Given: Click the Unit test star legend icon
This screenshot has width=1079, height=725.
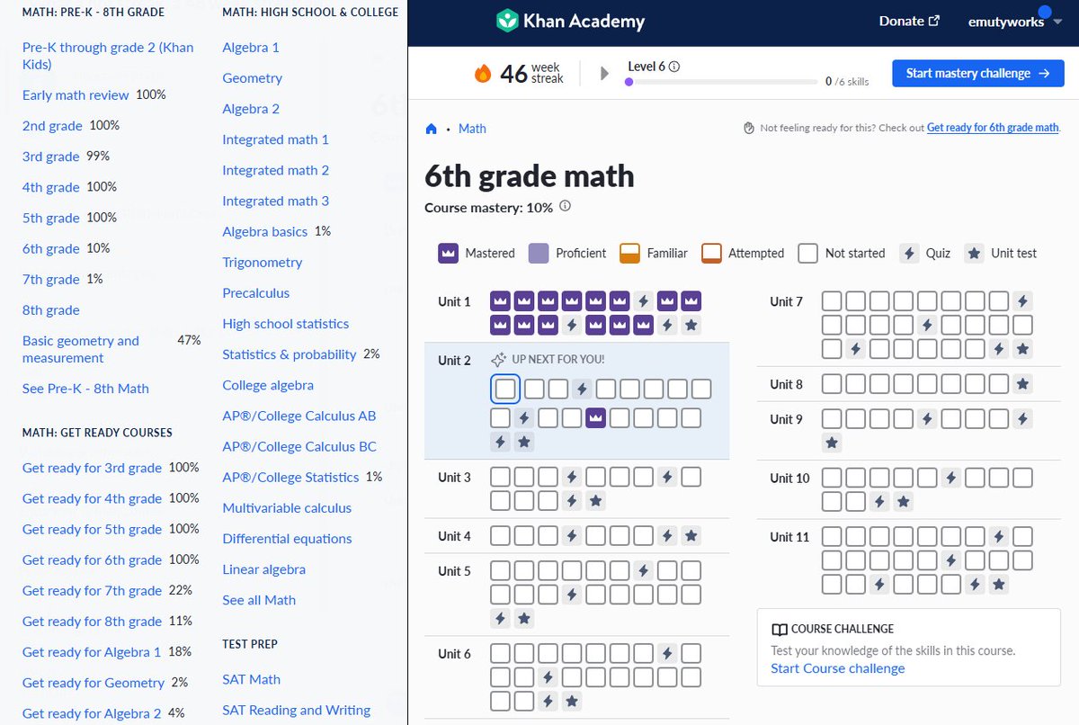Looking at the screenshot, I should click(x=974, y=253).
